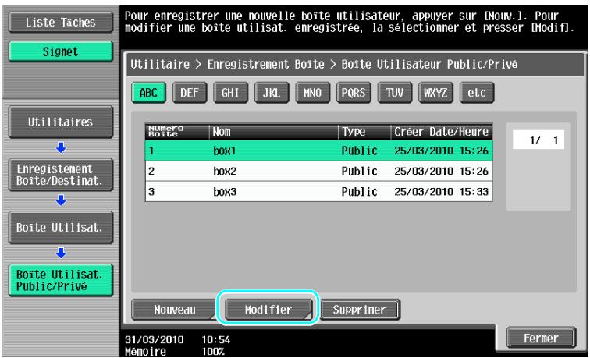Create a box with Nouveau button
This screenshot has height=358, width=590.
[x=175, y=310]
